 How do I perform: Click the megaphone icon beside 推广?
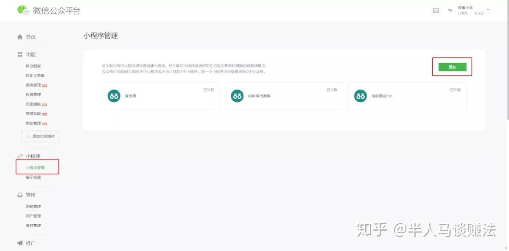[20, 243]
